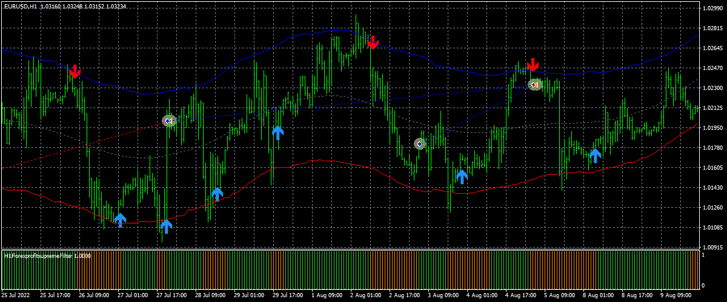Select the grey circle marker near 2 Aug 17:00
This screenshot has width=727, height=302.
420,144
